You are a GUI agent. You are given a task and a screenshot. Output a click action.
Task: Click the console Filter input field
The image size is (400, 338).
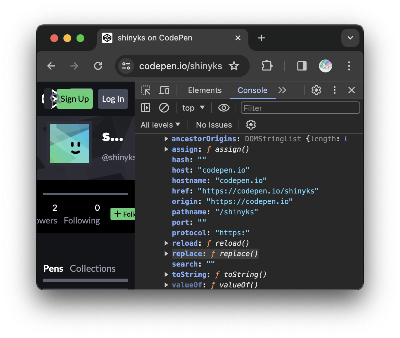tap(300, 108)
